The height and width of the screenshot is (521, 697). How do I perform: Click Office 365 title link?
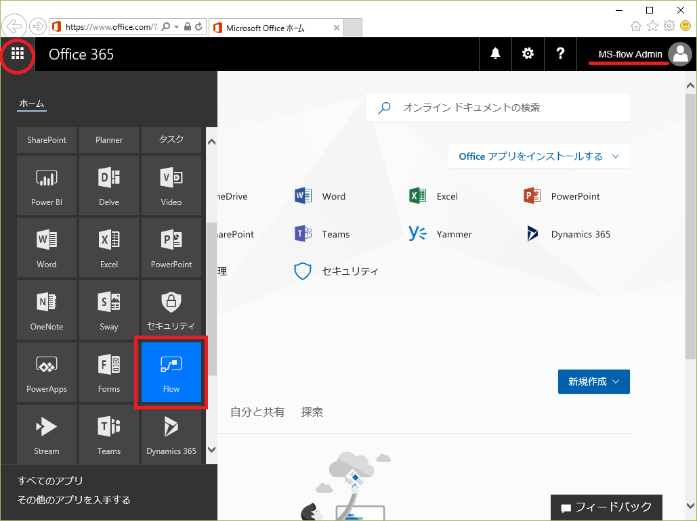click(81, 54)
